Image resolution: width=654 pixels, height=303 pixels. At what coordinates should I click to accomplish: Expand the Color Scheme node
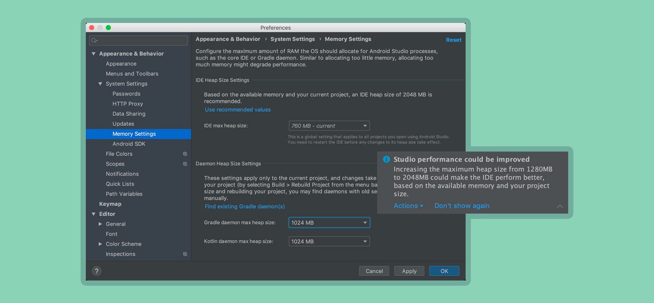coord(100,244)
